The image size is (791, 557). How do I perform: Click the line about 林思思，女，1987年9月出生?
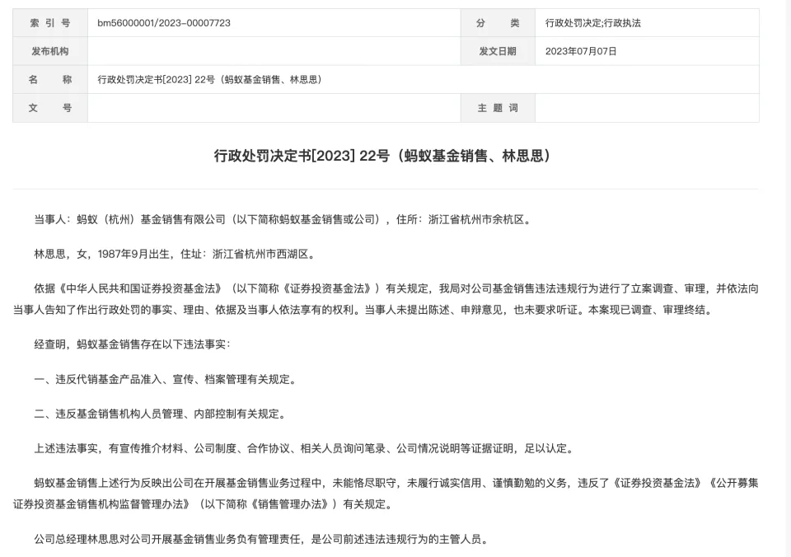[x=174, y=254]
